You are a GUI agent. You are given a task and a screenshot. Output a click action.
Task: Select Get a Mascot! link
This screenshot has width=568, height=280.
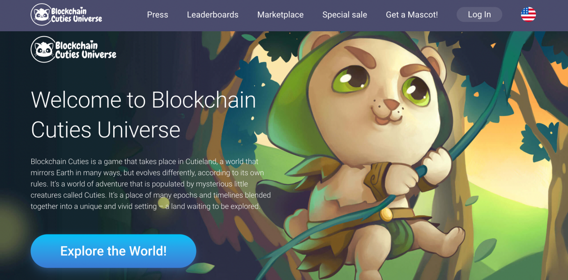pyautogui.click(x=412, y=15)
